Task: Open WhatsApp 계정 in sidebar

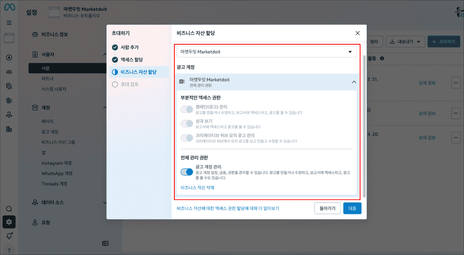Action: click(x=57, y=173)
